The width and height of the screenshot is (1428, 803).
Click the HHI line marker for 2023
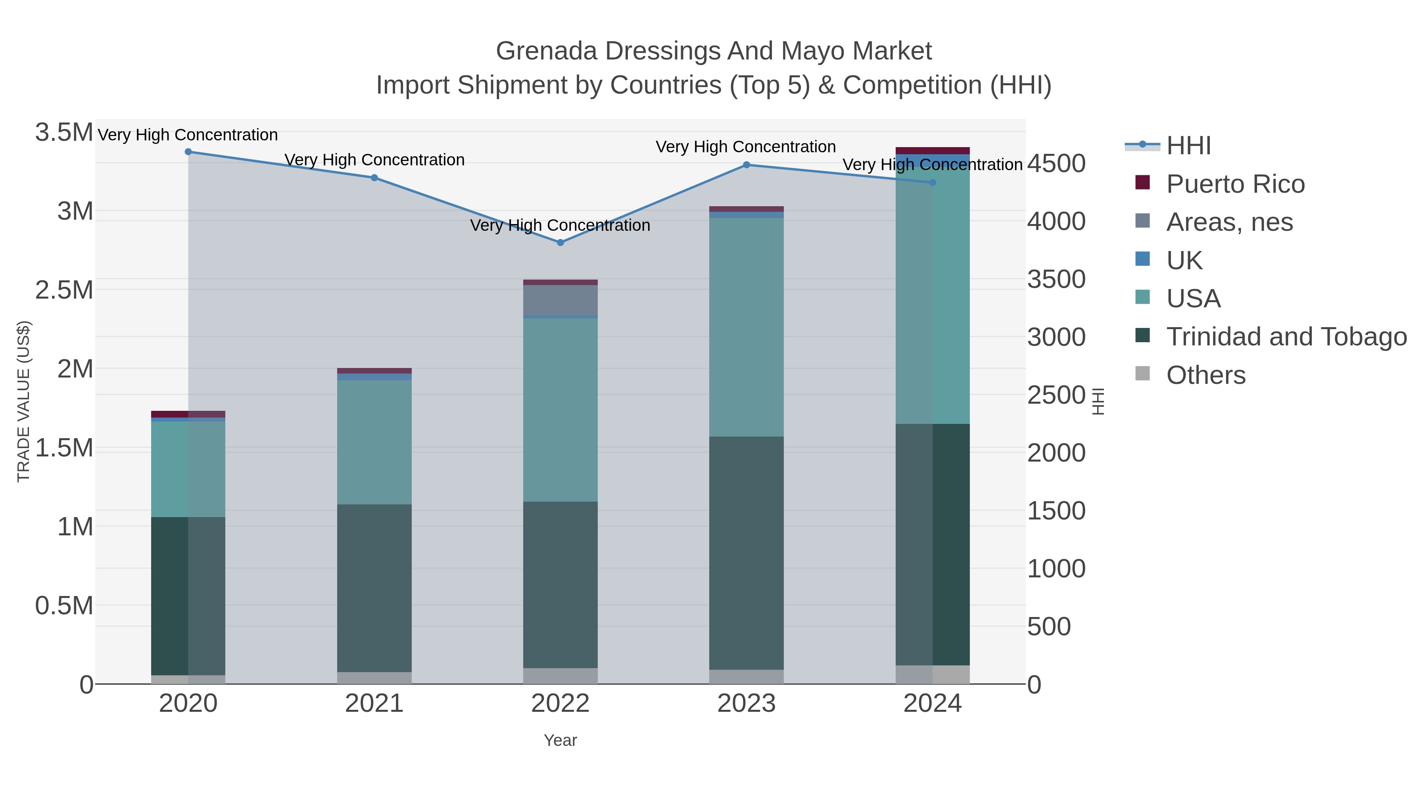[x=747, y=165]
